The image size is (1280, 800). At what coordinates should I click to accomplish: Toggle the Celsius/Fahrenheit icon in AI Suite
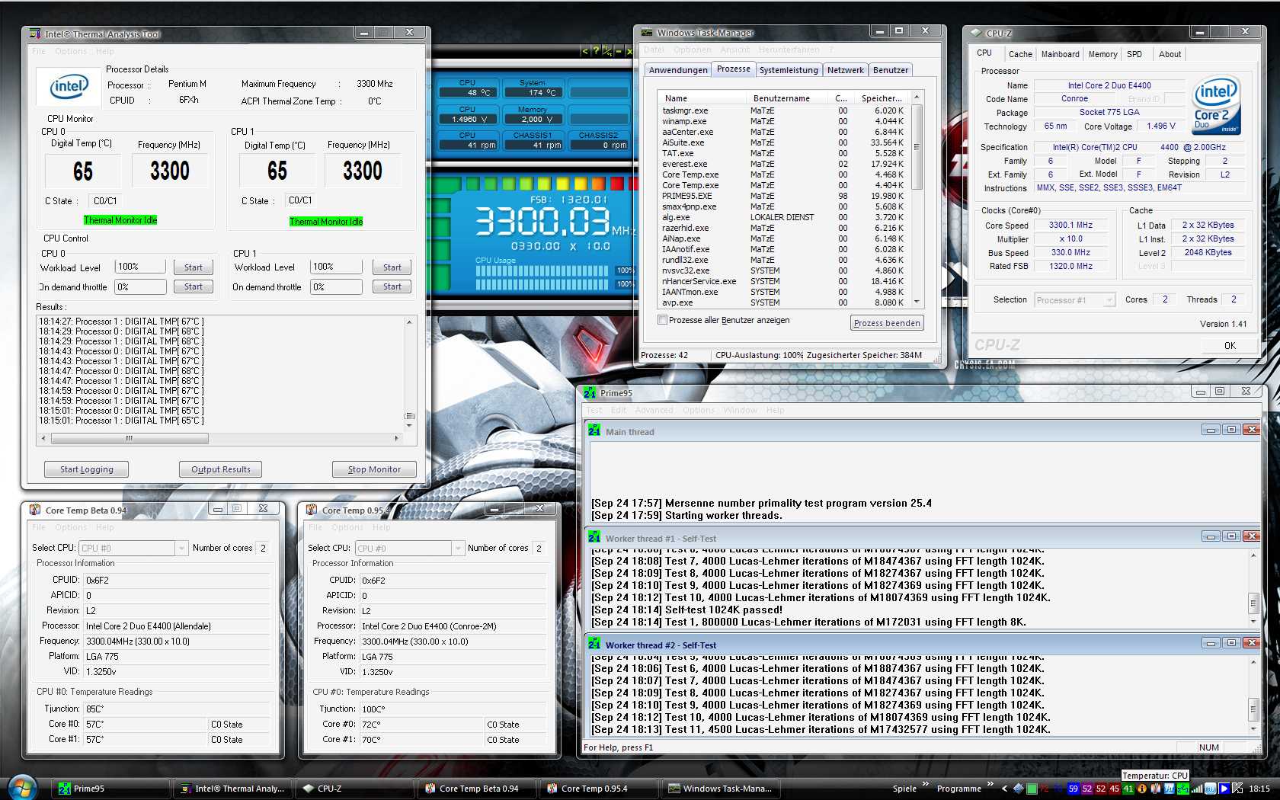pos(606,51)
